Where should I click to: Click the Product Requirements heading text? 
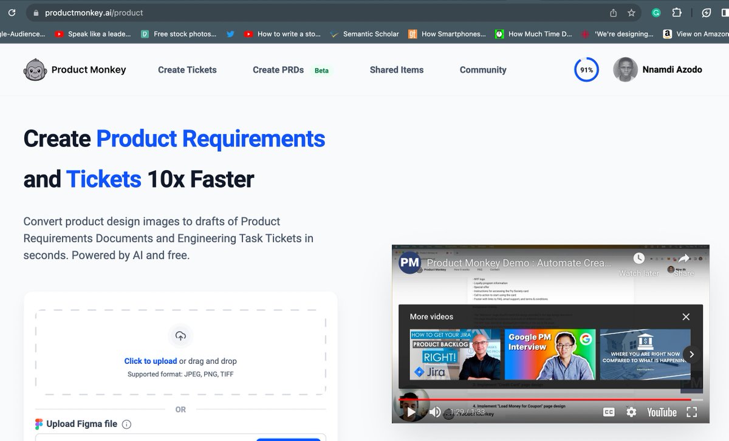211,138
